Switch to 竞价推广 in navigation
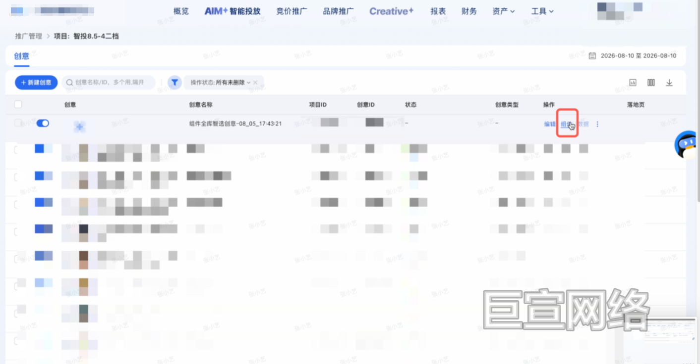 (x=292, y=11)
